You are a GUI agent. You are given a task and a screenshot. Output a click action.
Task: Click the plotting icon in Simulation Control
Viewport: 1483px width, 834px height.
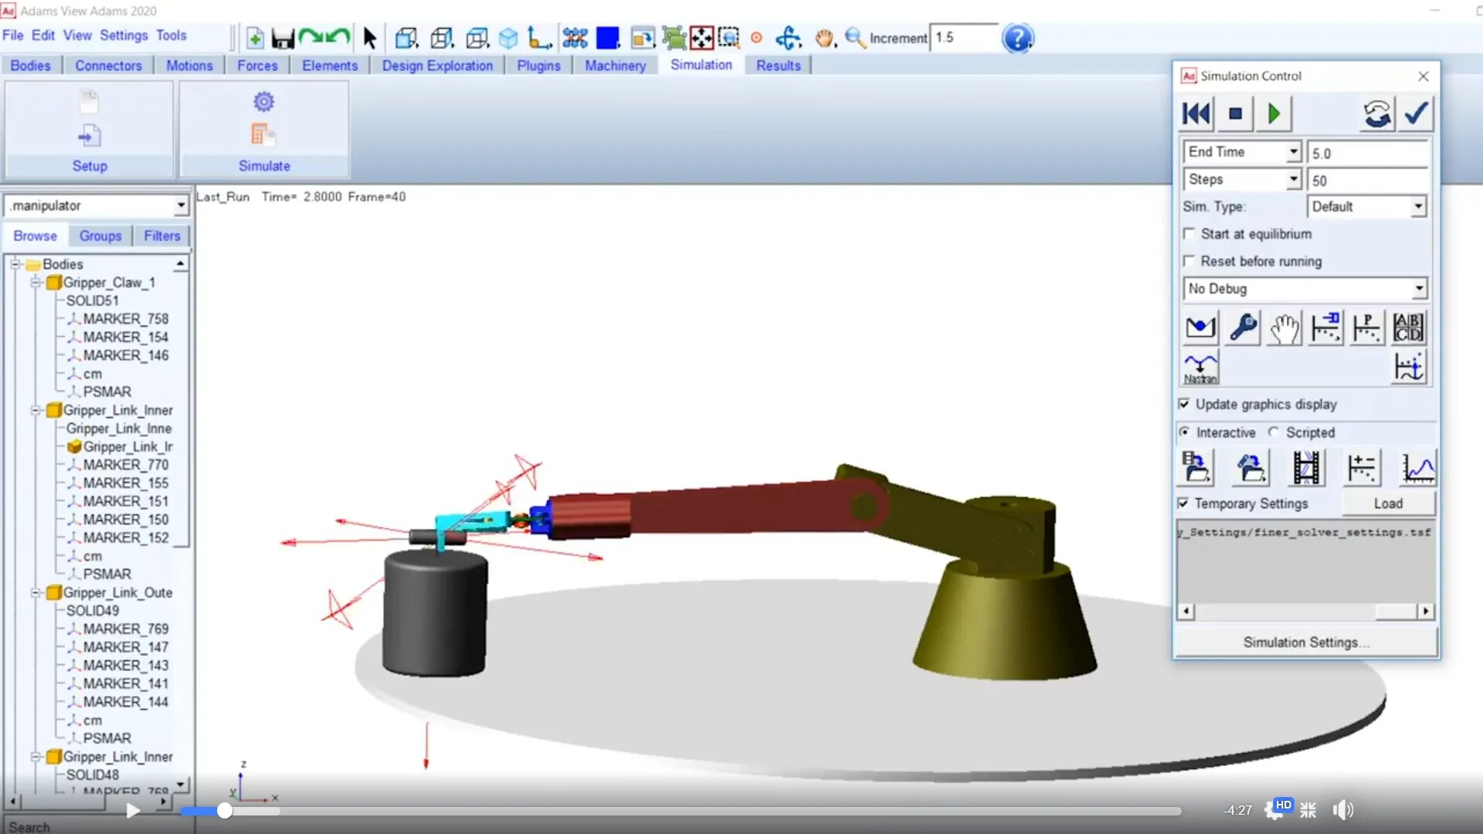click(1418, 468)
